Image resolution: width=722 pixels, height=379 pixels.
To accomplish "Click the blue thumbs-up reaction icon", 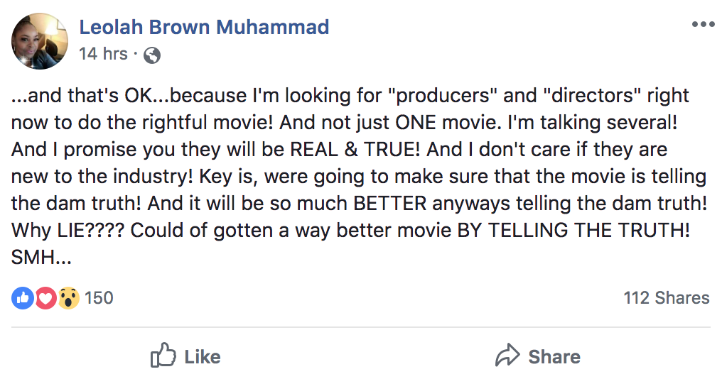I will pyautogui.click(x=22, y=298).
